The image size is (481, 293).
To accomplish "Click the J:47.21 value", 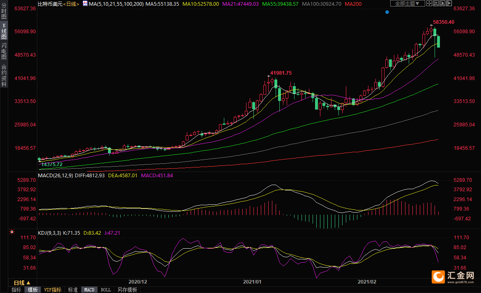I will point(112,233).
